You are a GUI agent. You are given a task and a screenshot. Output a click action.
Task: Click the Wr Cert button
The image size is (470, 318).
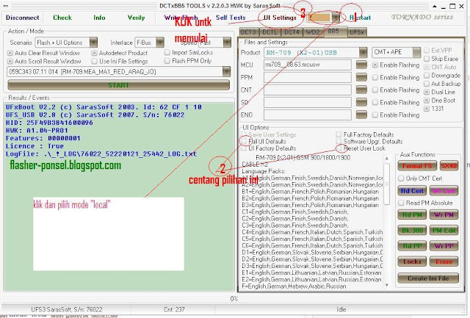coord(444,191)
